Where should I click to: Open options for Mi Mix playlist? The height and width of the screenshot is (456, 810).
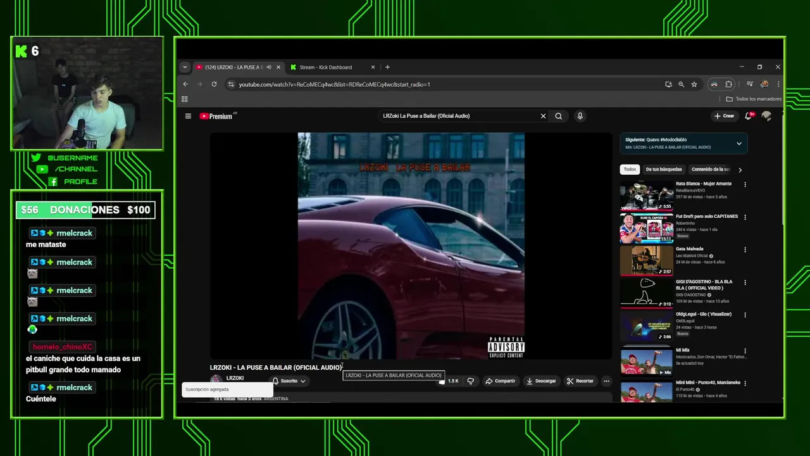[745, 350]
